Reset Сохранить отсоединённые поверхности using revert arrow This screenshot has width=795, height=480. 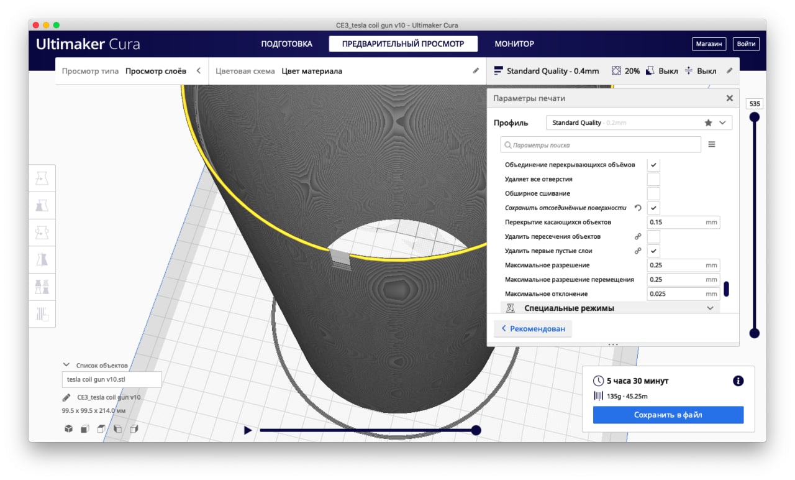[x=638, y=208]
